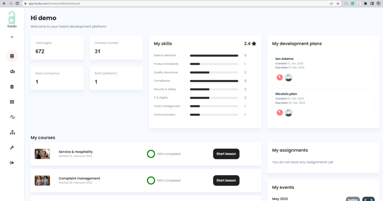Start lesson for Complaint management
Image resolution: width=383 pixels, height=201 pixels.
coord(226,180)
